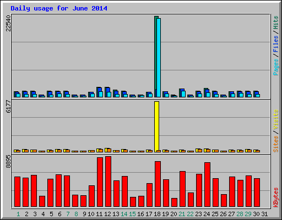
Task: Click the 'Visits' legend label
Action: tap(276, 120)
